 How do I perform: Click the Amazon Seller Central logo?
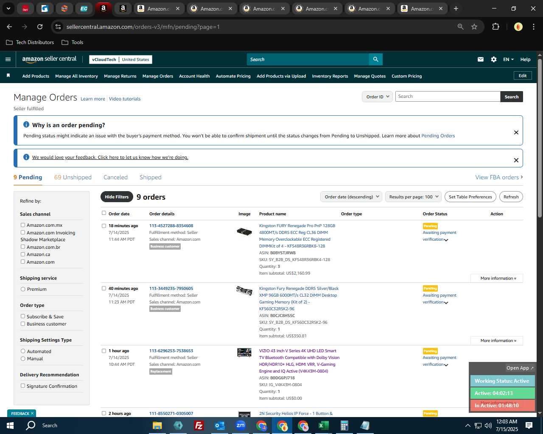pos(49,59)
